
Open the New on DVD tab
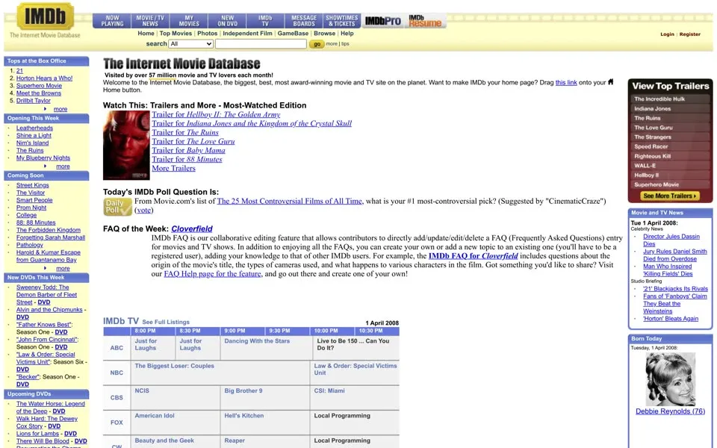tap(227, 21)
